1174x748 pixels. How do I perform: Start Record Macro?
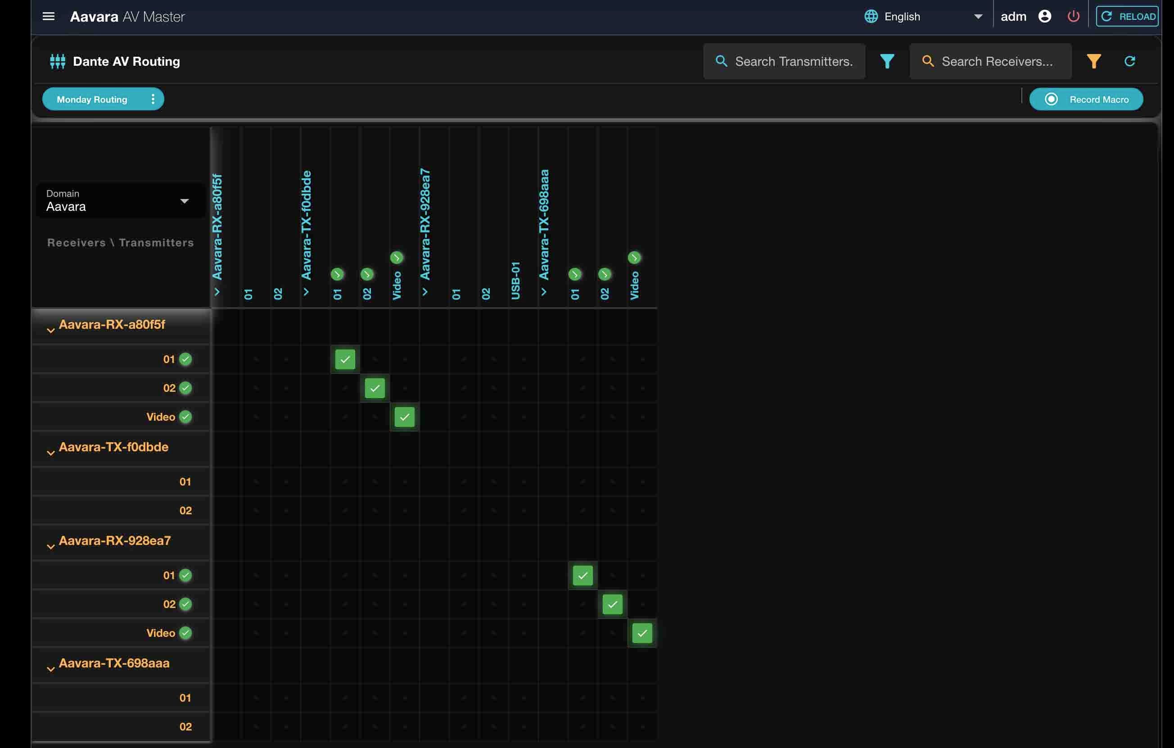[x=1086, y=100]
